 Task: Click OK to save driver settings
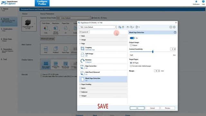coord(137,108)
